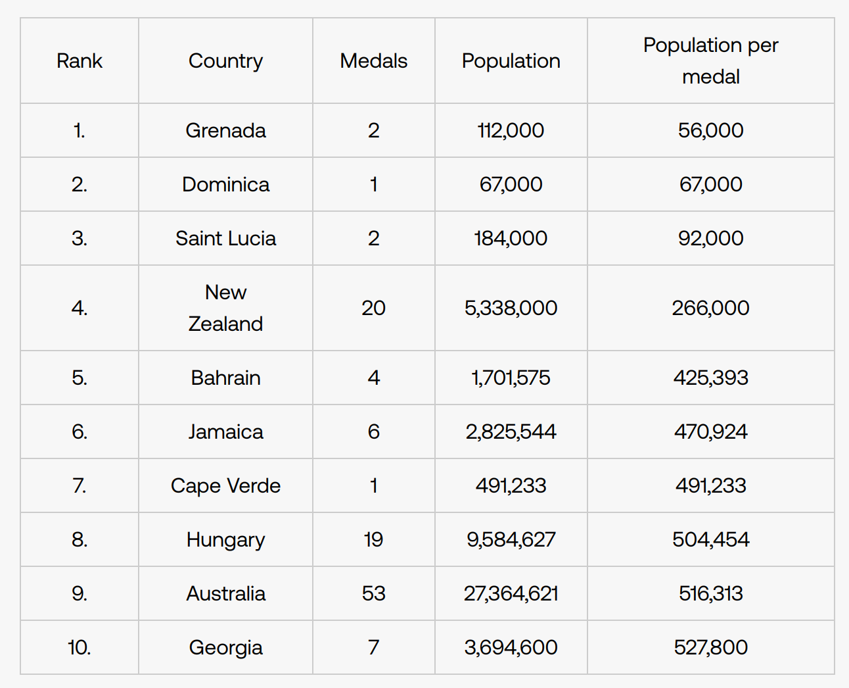This screenshot has width=849, height=688.
Task: Click Georgia's 527,800 per-medal value
Action: click(x=710, y=647)
